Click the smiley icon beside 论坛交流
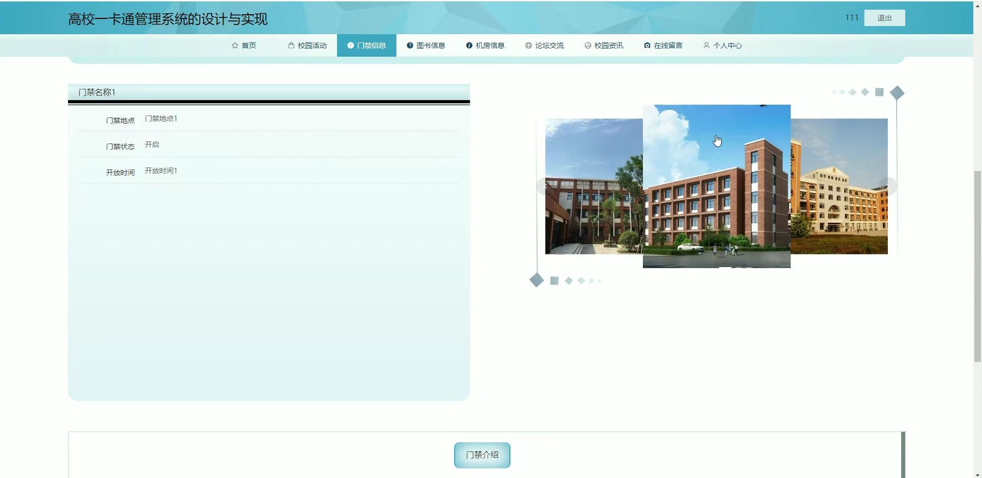 click(x=528, y=45)
